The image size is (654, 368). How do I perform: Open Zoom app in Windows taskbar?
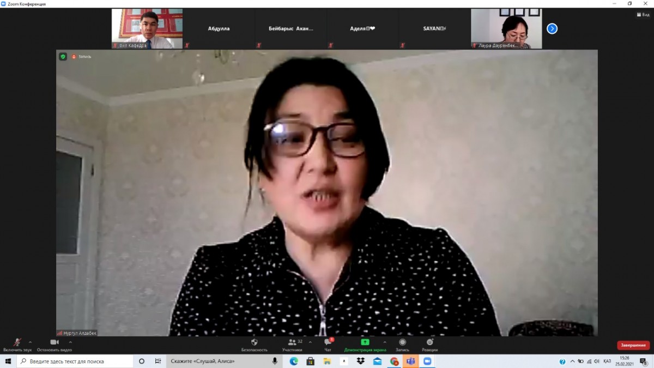(427, 361)
